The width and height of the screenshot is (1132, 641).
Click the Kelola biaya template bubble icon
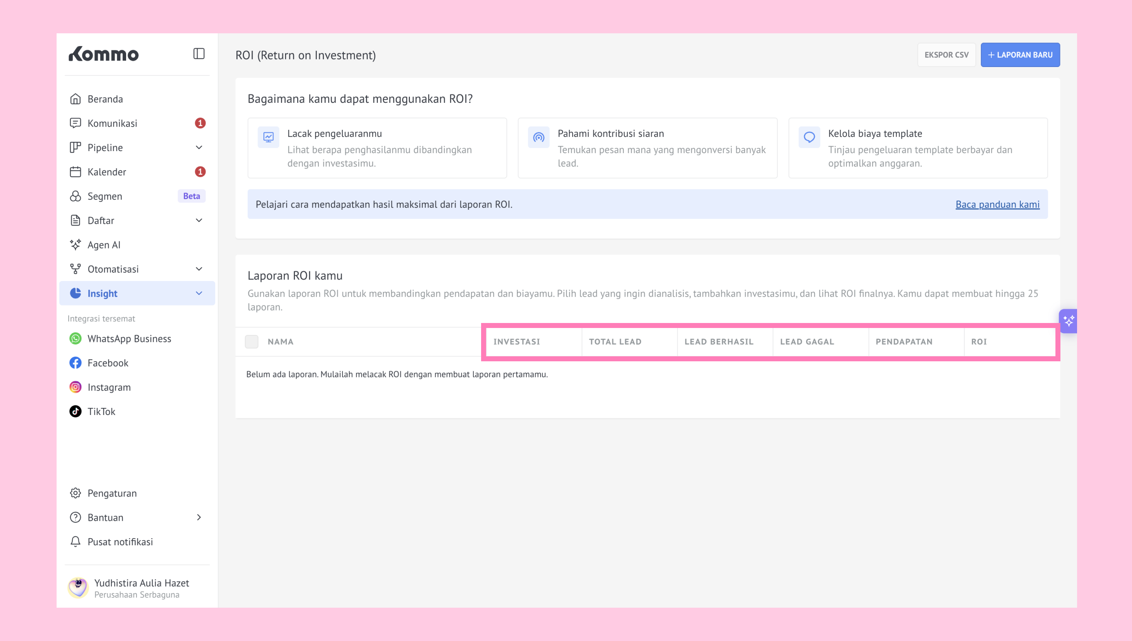(809, 137)
